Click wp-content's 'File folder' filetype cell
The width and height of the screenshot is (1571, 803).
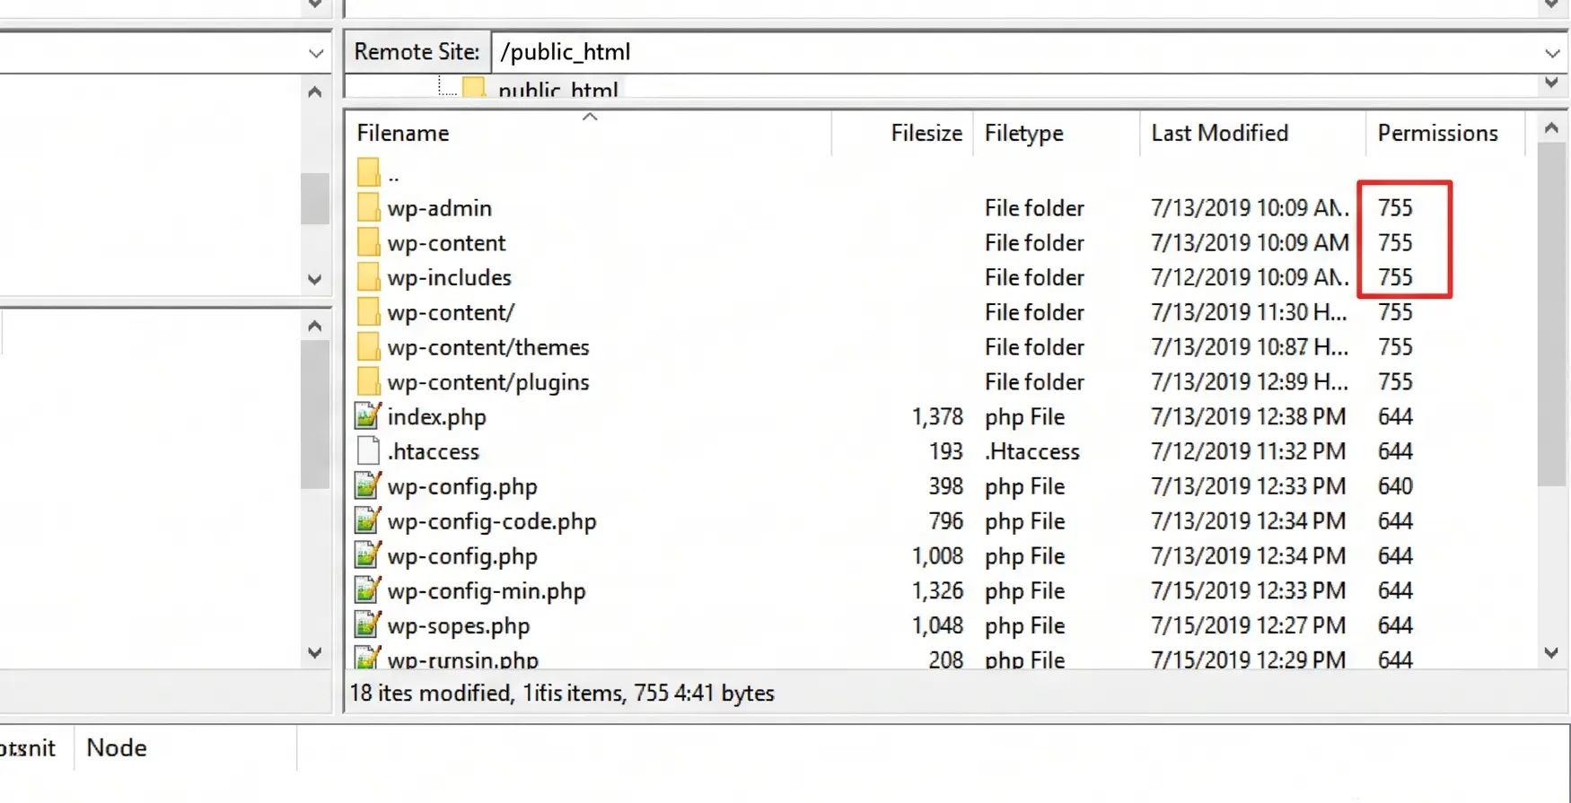tap(1034, 242)
